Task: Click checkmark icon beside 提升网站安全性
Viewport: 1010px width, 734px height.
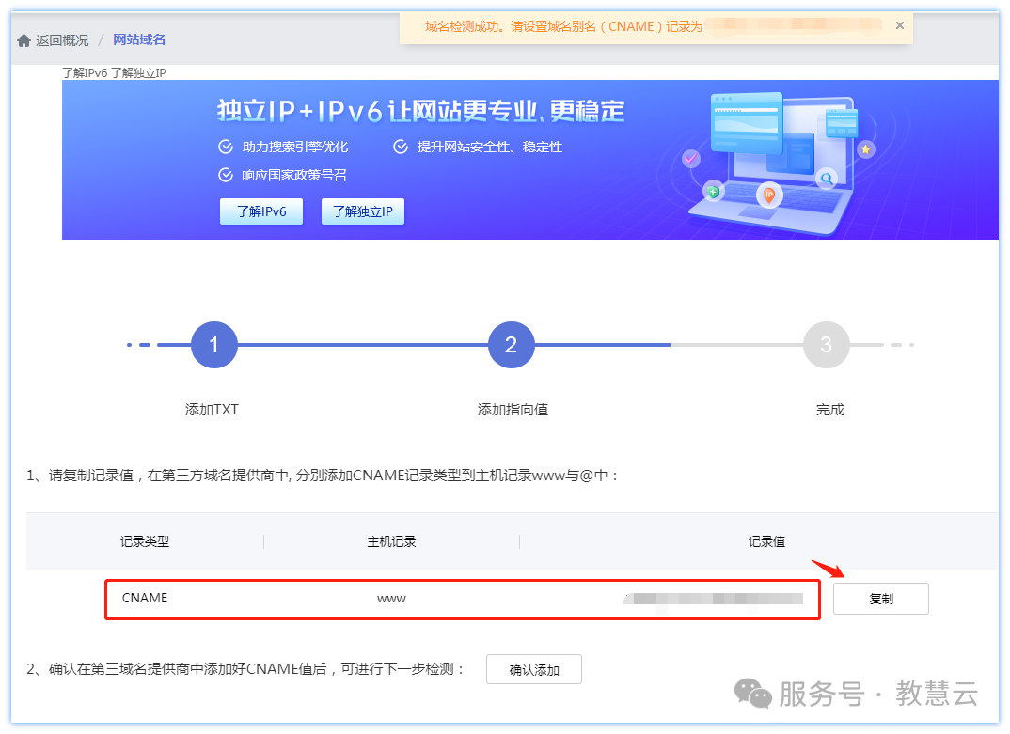Action: 401,147
